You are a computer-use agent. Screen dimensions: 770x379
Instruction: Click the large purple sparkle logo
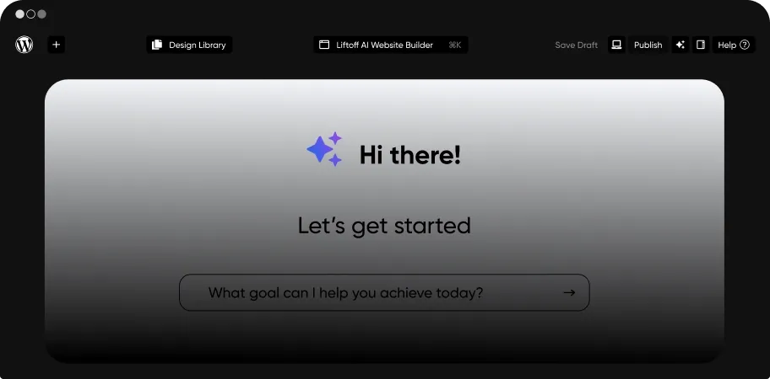click(x=325, y=150)
